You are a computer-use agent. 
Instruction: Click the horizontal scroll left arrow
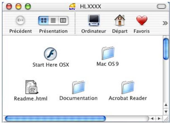click(x=152, y=118)
